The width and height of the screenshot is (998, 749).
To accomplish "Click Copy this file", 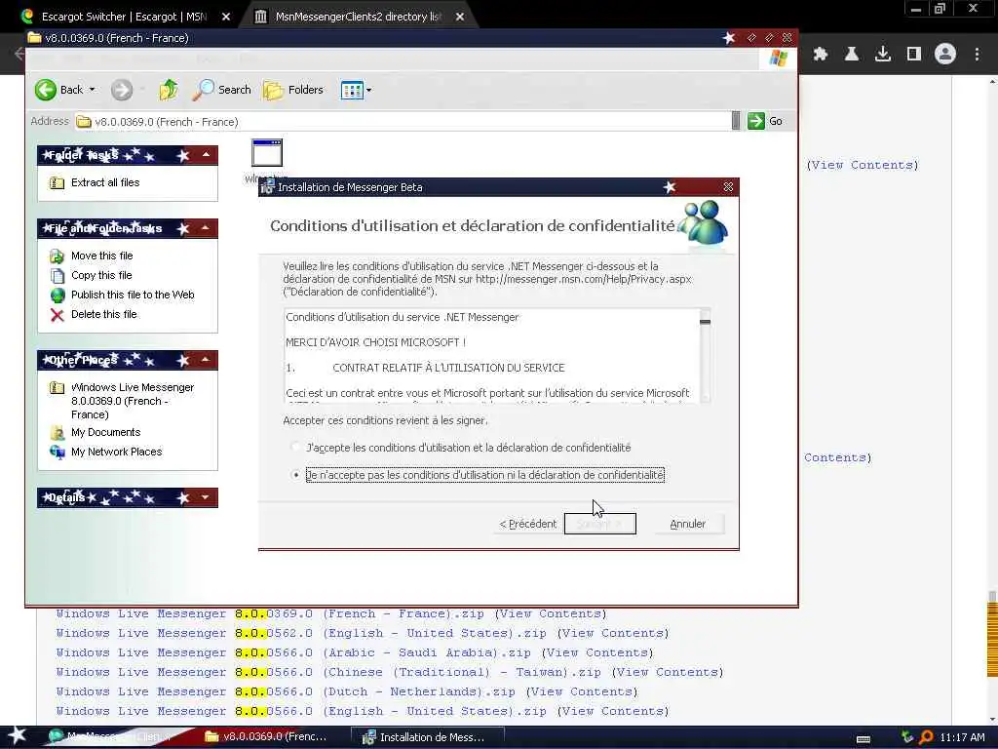I will [x=101, y=275].
